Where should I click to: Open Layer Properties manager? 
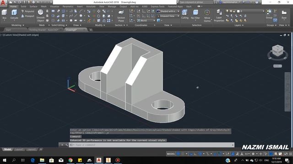219,16
